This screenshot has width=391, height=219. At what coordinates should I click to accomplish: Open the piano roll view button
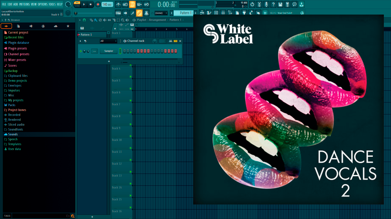pyautogui.click(x=209, y=13)
